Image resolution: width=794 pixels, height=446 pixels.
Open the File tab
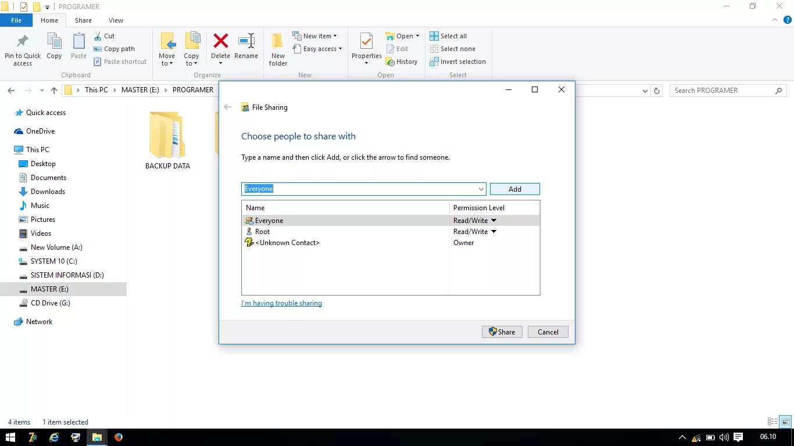click(16, 20)
